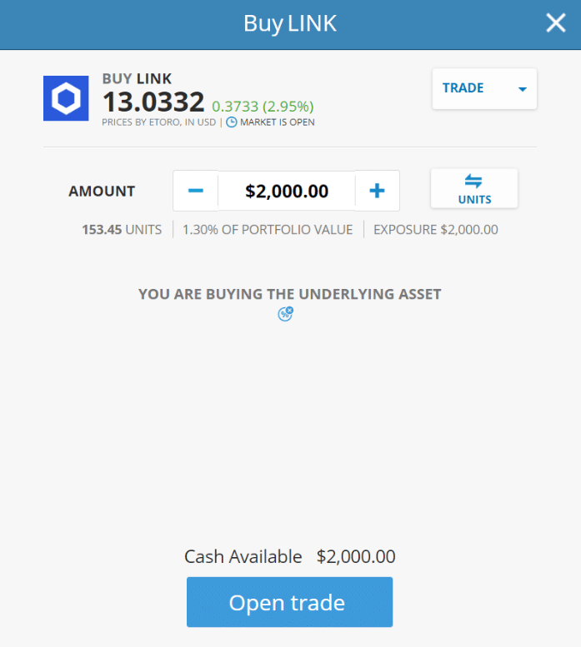This screenshot has height=647, width=581.
Task: Click 1.30% OF PORTFOLIO VALUE text
Action: [268, 230]
